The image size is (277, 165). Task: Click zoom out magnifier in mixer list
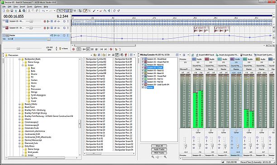153,157
